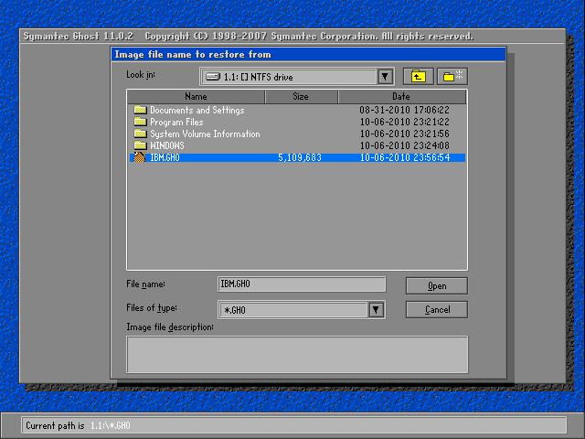The image size is (585, 439).
Task: Sort list by Size column header
Action: [301, 97]
